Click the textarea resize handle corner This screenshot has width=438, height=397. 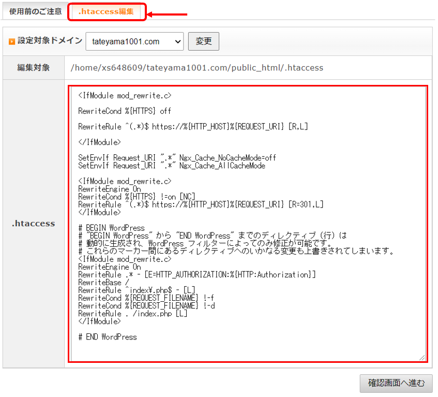pyautogui.click(x=421, y=357)
